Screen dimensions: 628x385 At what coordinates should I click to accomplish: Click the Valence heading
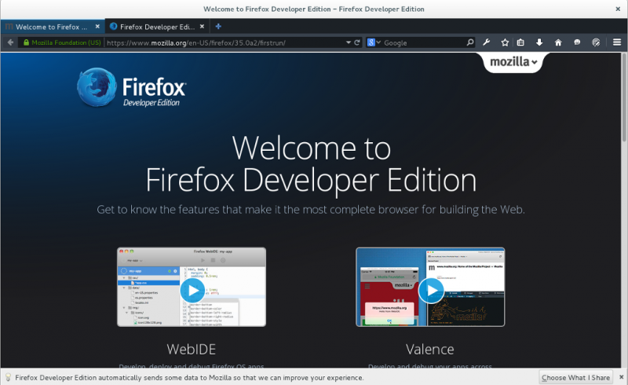point(429,350)
